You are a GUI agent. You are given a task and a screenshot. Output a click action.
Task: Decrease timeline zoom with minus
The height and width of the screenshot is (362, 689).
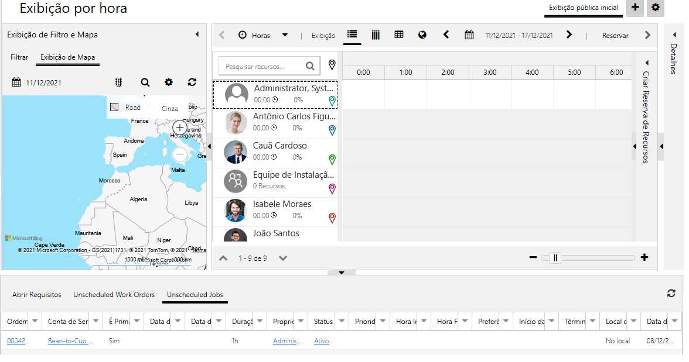[x=533, y=257]
